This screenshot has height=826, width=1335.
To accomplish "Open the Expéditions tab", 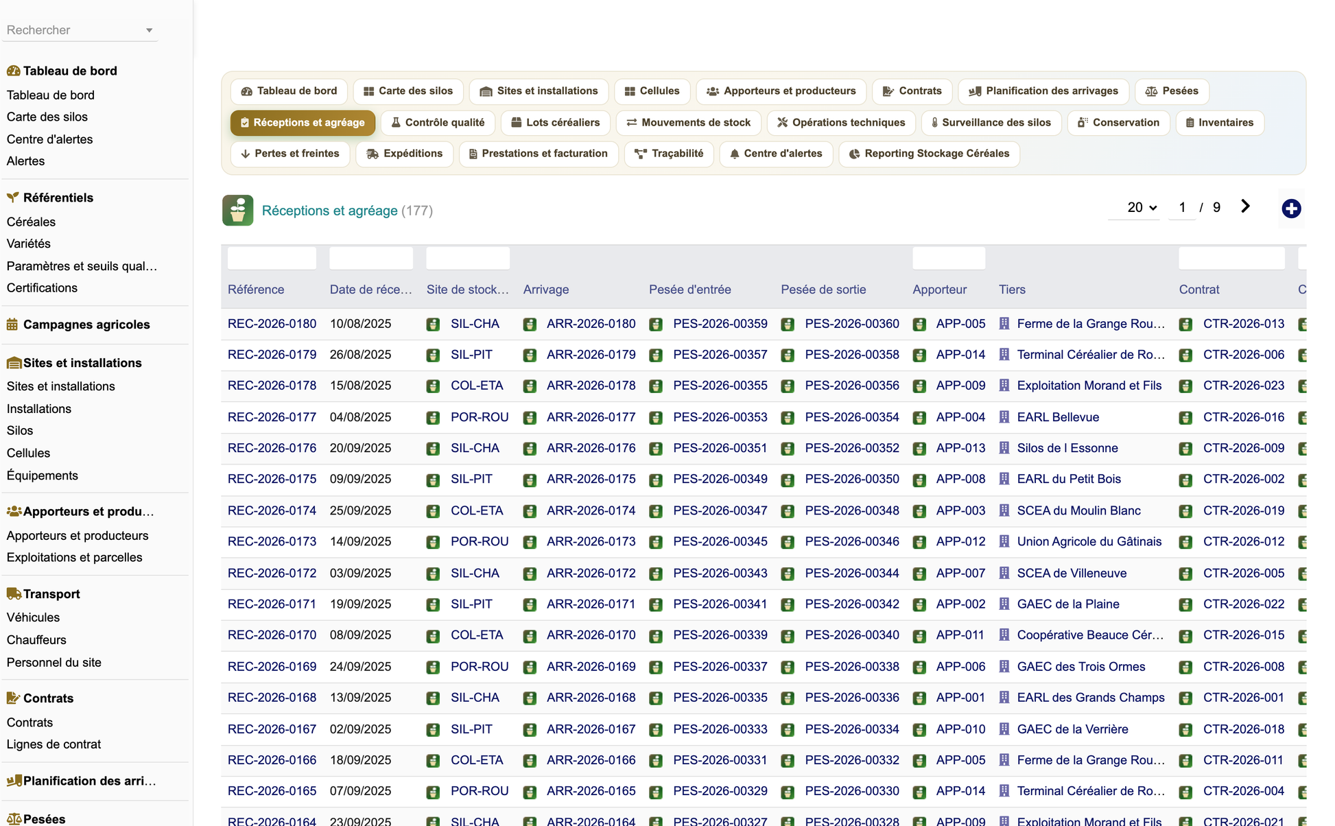I will [405, 154].
